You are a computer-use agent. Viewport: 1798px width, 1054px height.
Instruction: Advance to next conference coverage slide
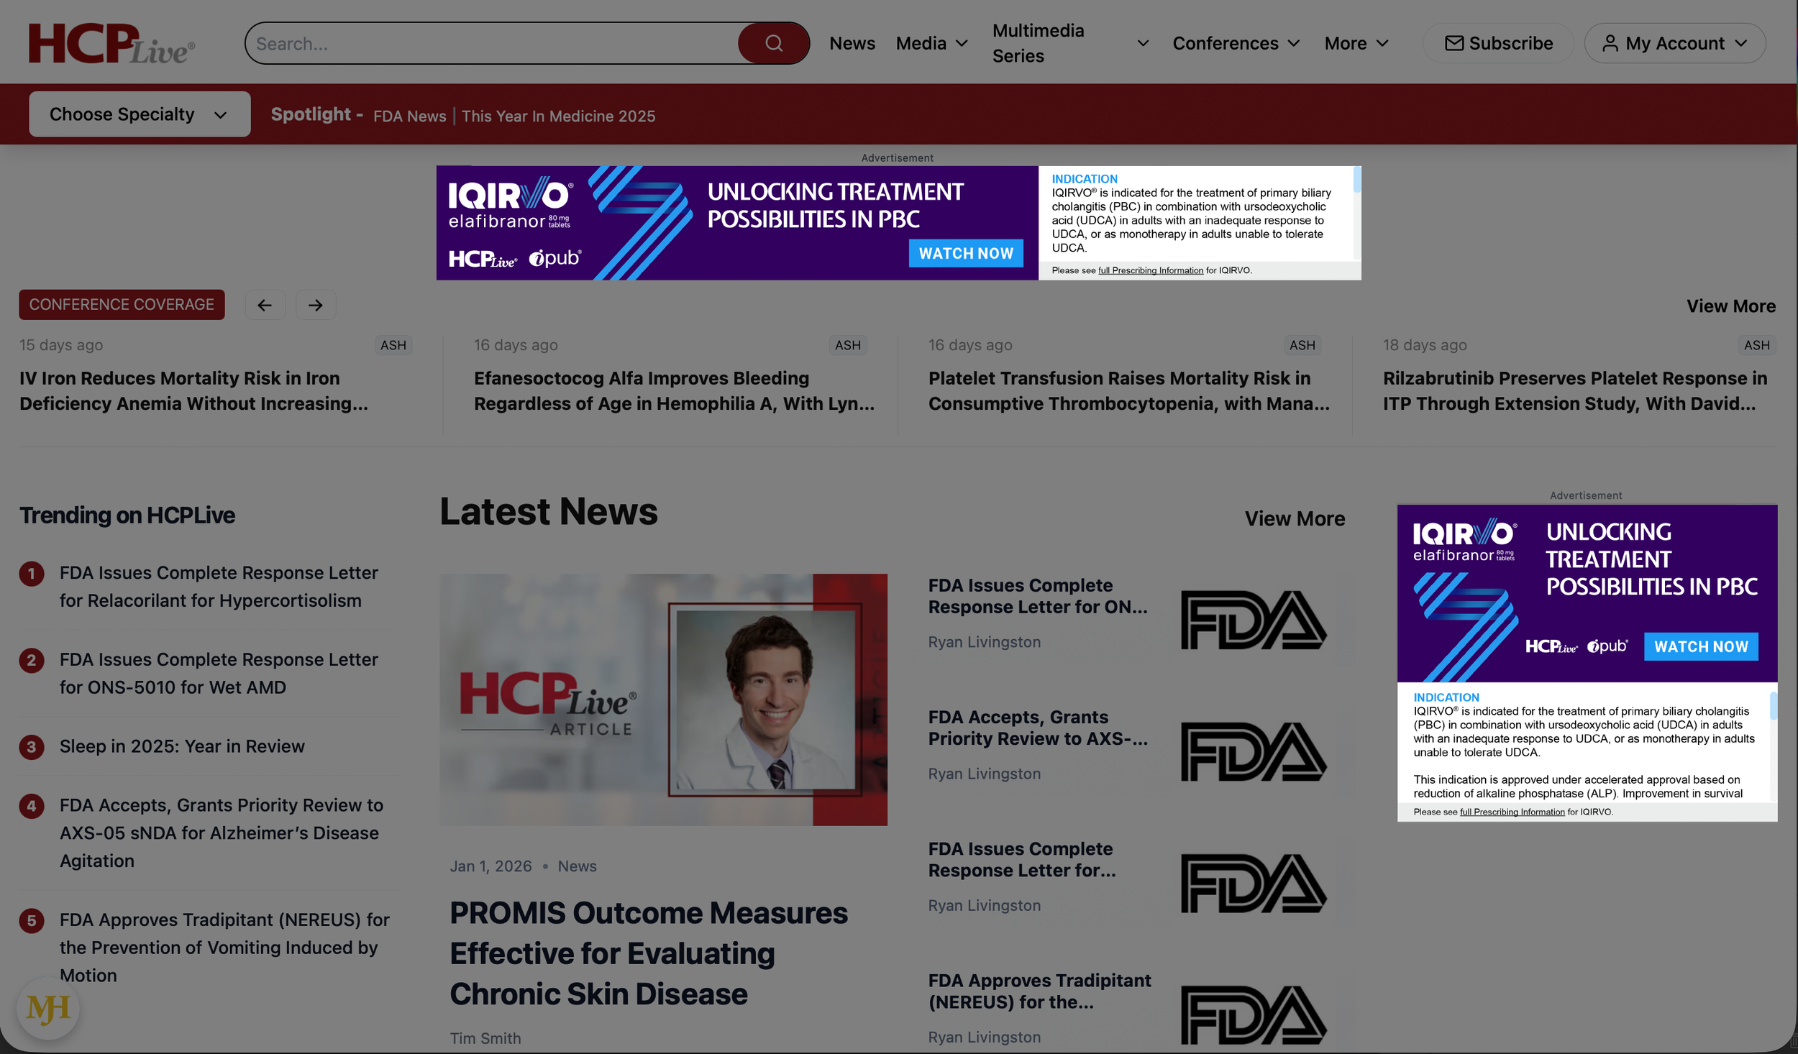coord(315,306)
